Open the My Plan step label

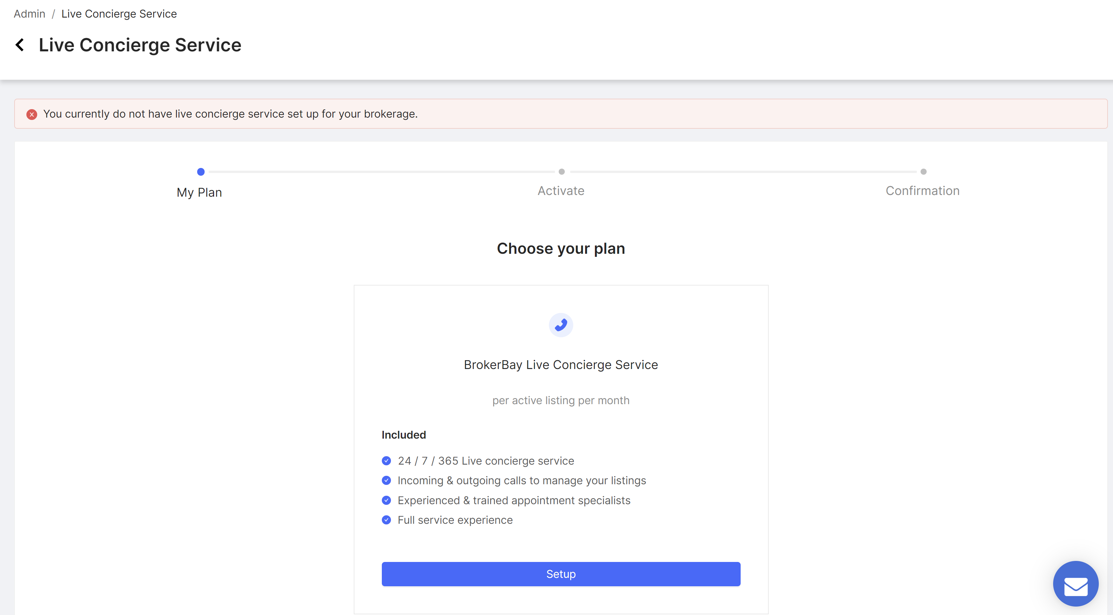point(199,193)
